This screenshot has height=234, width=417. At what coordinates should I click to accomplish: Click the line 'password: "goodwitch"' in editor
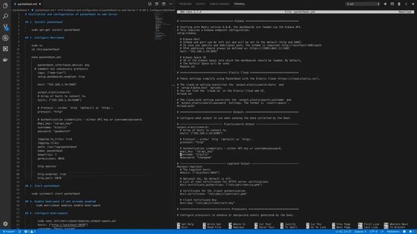pos(54,131)
